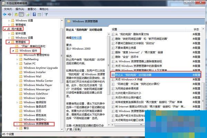The image size is (207, 138).
Task: Click the Export List toolbar icon
Action: pyautogui.click(x=28, y=14)
